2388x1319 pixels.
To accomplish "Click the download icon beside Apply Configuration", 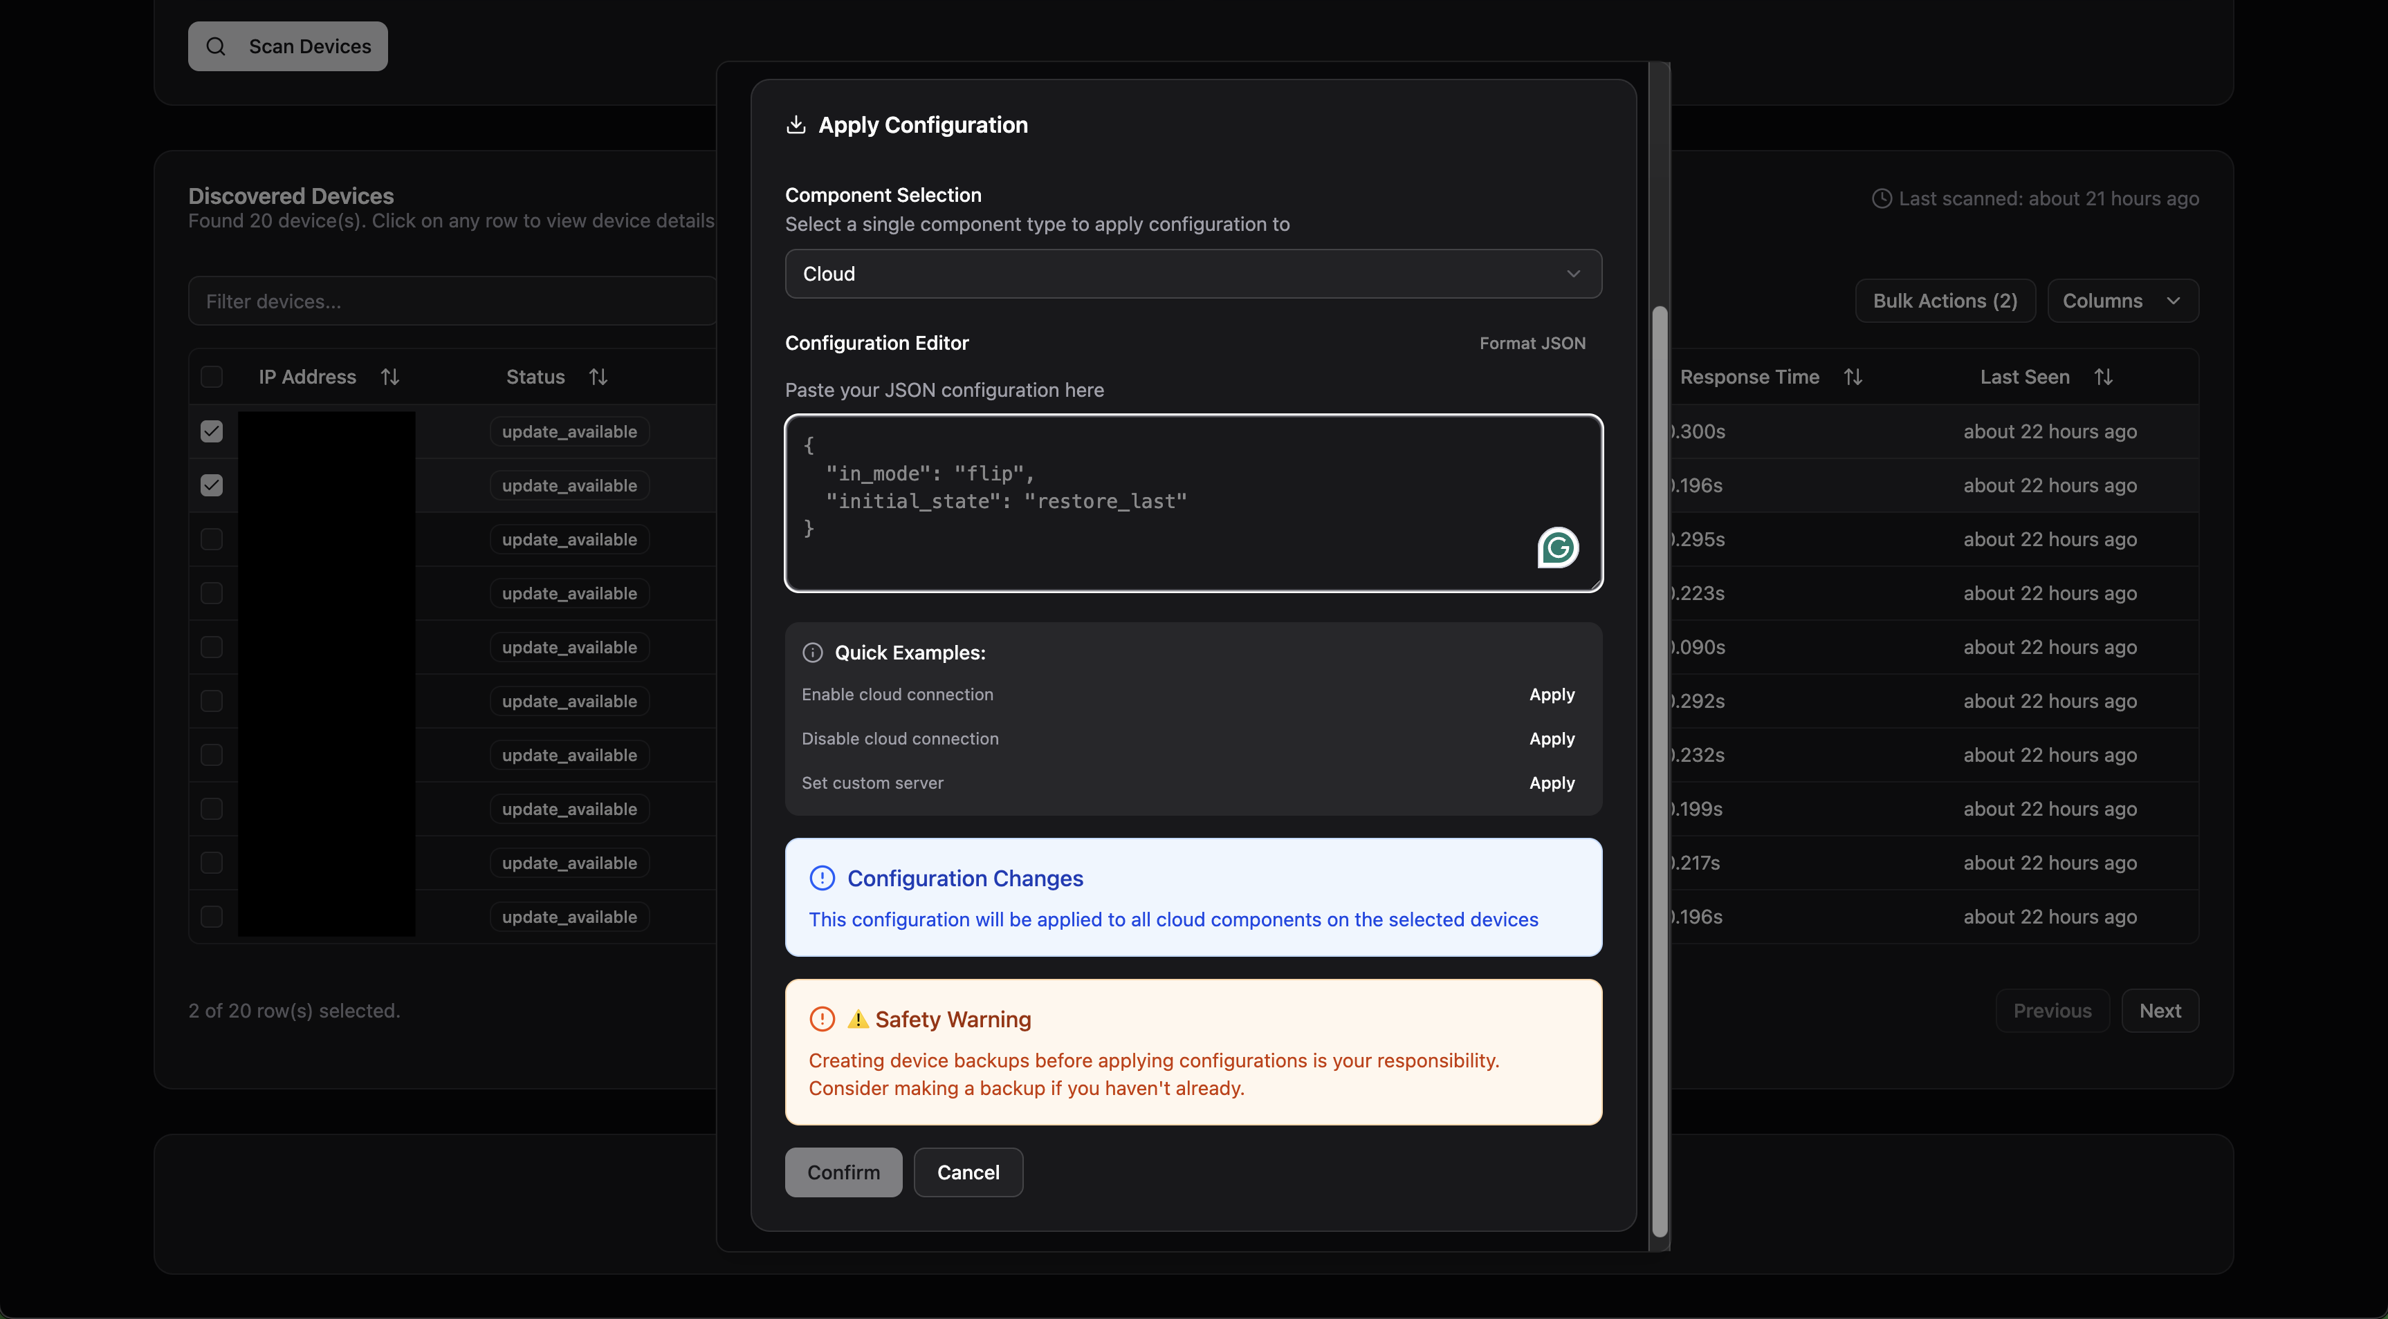I will click(796, 125).
